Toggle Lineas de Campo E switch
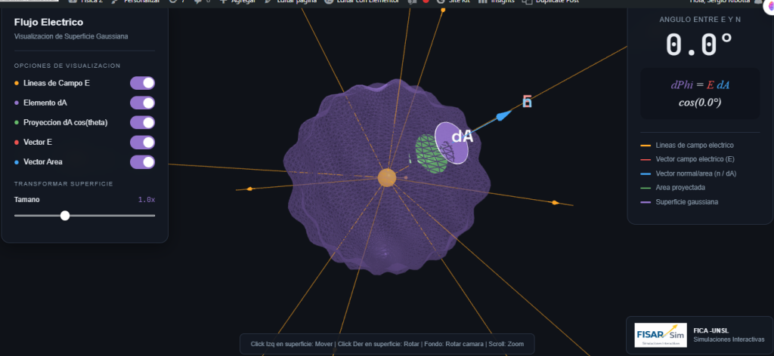The image size is (774, 356). point(142,83)
